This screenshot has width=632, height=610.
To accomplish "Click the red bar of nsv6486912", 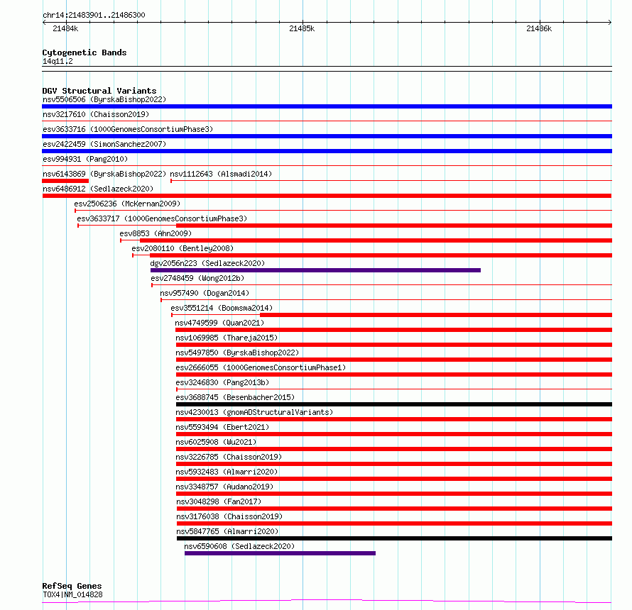I will pyautogui.click(x=327, y=196).
